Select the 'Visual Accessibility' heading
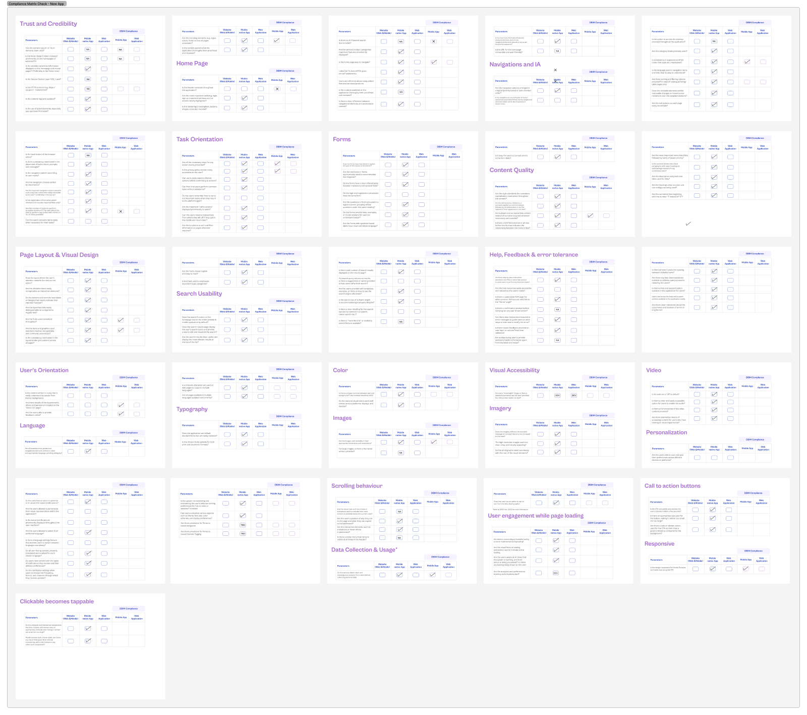The height and width of the screenshot is (715, 807). tap(514, 370)
